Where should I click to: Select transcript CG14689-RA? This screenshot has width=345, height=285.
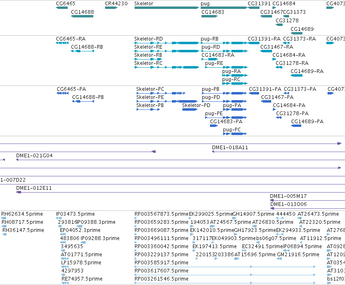297,75
